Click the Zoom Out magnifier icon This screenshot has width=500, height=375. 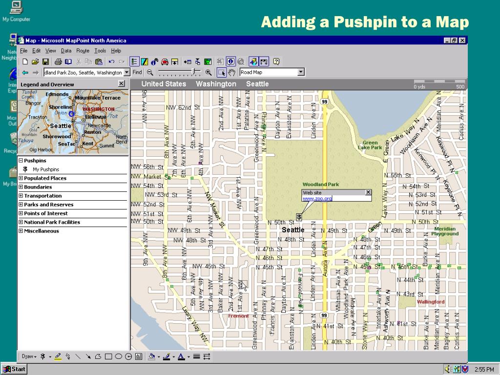pos(150,73)
